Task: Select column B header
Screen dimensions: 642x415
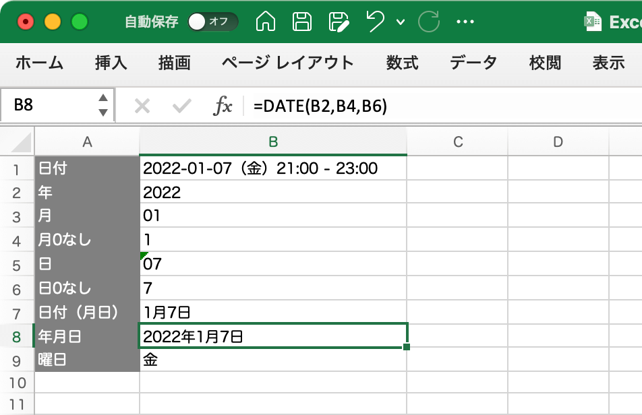Action: coord(273,141)
